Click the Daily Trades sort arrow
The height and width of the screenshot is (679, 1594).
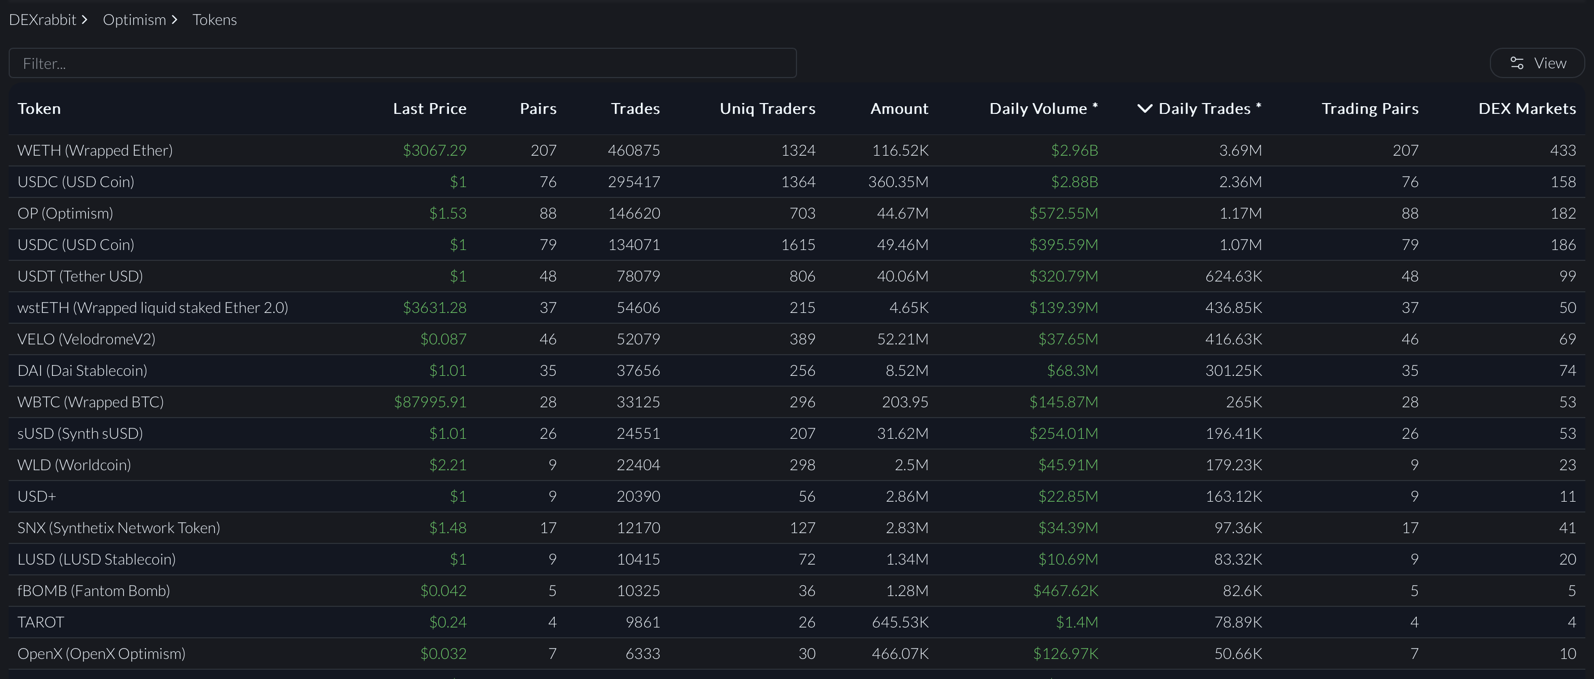pyautogui.click(x=1145, y=108)
